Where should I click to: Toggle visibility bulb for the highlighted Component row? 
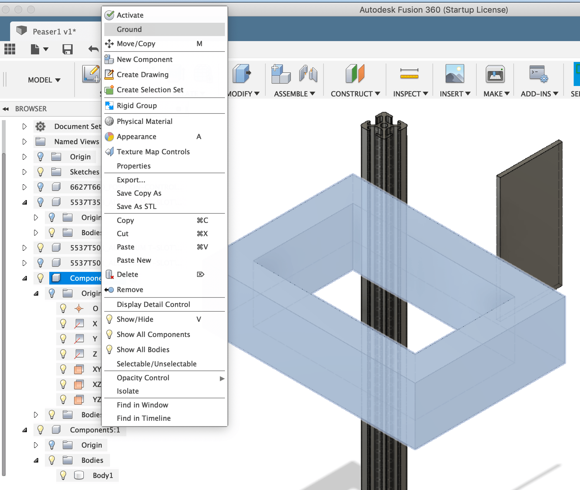pyautogui.click(x=40, y=278)
